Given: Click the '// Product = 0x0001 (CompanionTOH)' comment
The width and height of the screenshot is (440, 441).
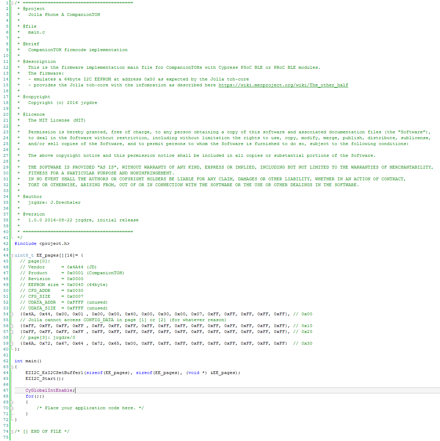Looking at the screenshot, I should tap(72, 273).
